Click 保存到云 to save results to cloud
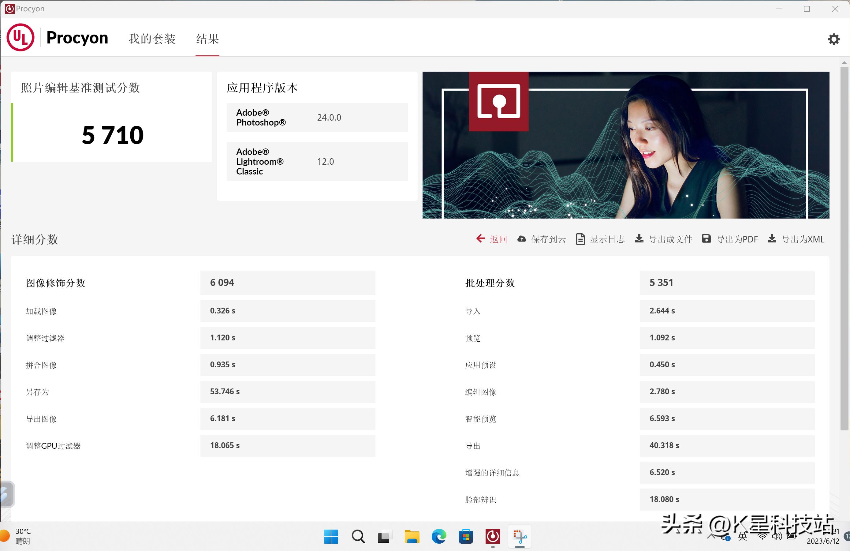This screenshot has width=850, height=551. coord(542,239)
